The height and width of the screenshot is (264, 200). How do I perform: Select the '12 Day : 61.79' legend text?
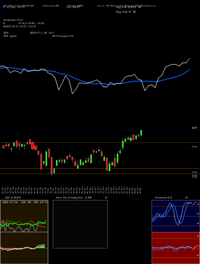15,7
